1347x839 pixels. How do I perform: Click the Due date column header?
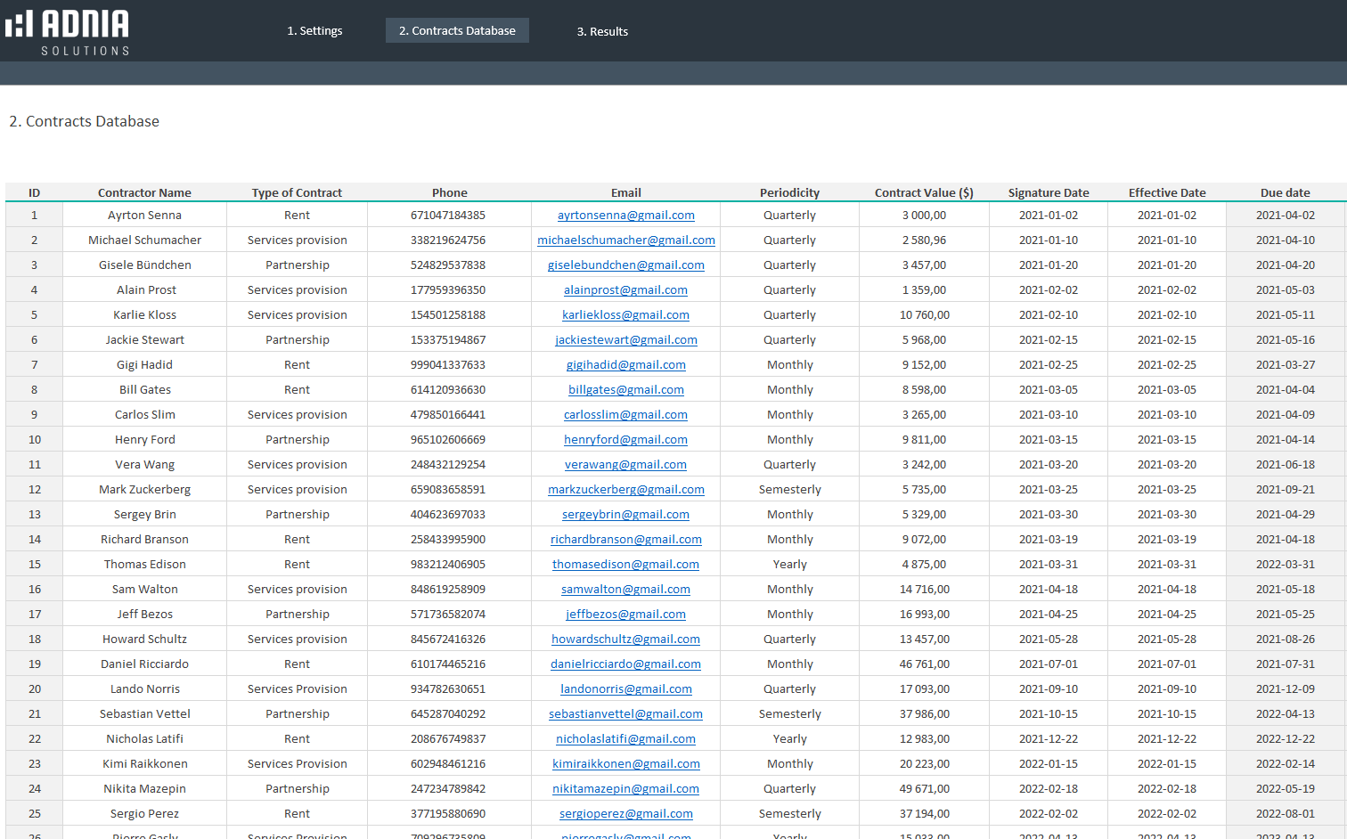1285,192
